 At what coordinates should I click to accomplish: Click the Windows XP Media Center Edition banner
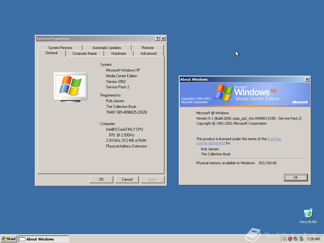coord(245,95)
